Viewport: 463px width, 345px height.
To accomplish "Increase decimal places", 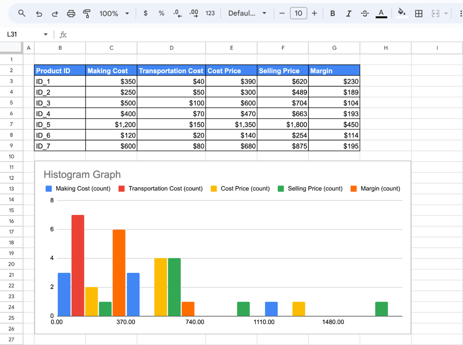I will (x=194, y=13).
